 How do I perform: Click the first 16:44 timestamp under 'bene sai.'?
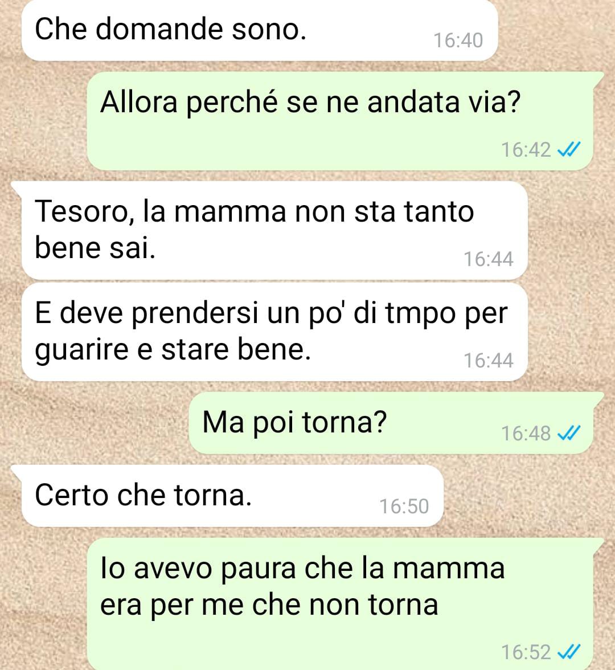click(x=489, y=259)
